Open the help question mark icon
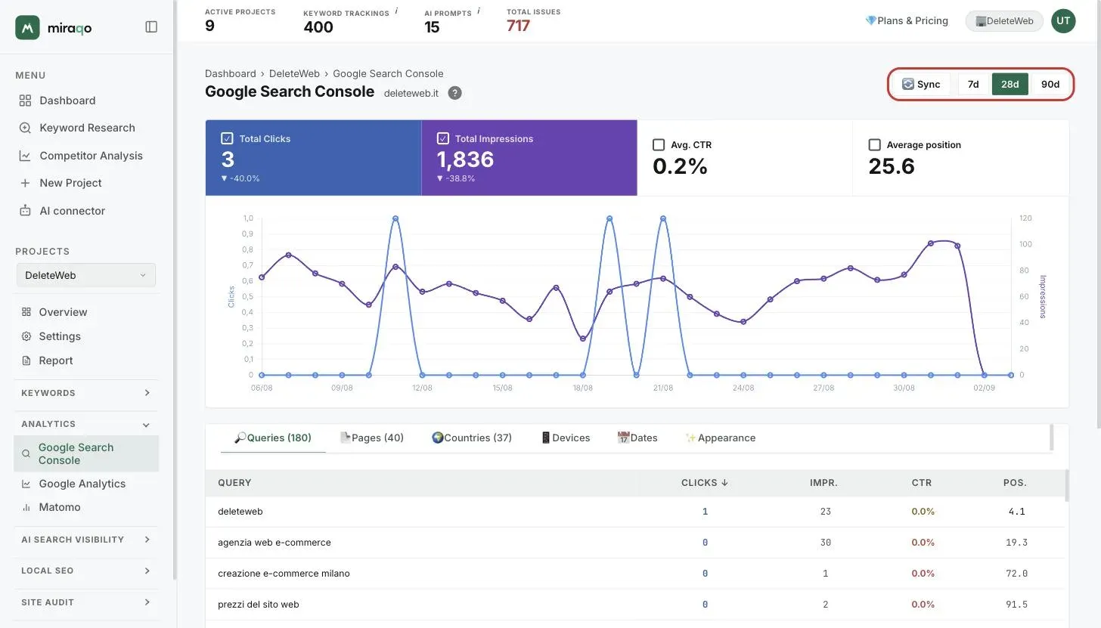The image size is (1101, 628). coord(454,93)
